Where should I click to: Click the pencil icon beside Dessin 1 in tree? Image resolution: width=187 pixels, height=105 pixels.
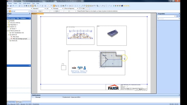pyautogui.click(x=10, y=29)
